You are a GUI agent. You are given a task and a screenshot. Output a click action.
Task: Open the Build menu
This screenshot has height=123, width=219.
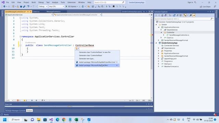tap(34, 2)
